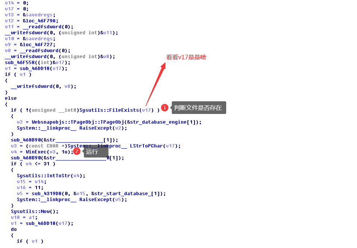Screen dimensions: 357x248
Task: Click the red numbered marker 2 annotation
Action: (x=77, y=151)
